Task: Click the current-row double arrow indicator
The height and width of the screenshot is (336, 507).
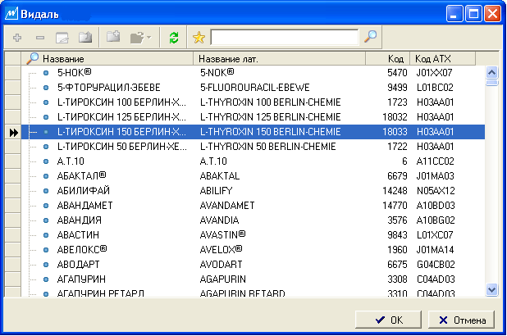Action: point(14,133)
